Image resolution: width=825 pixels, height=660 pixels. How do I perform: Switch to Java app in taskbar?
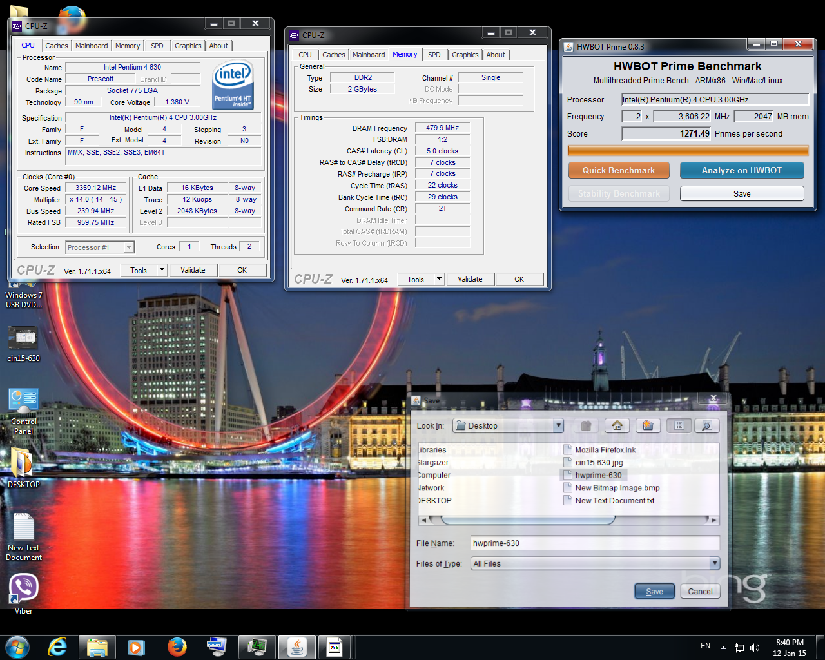point(296,647)
